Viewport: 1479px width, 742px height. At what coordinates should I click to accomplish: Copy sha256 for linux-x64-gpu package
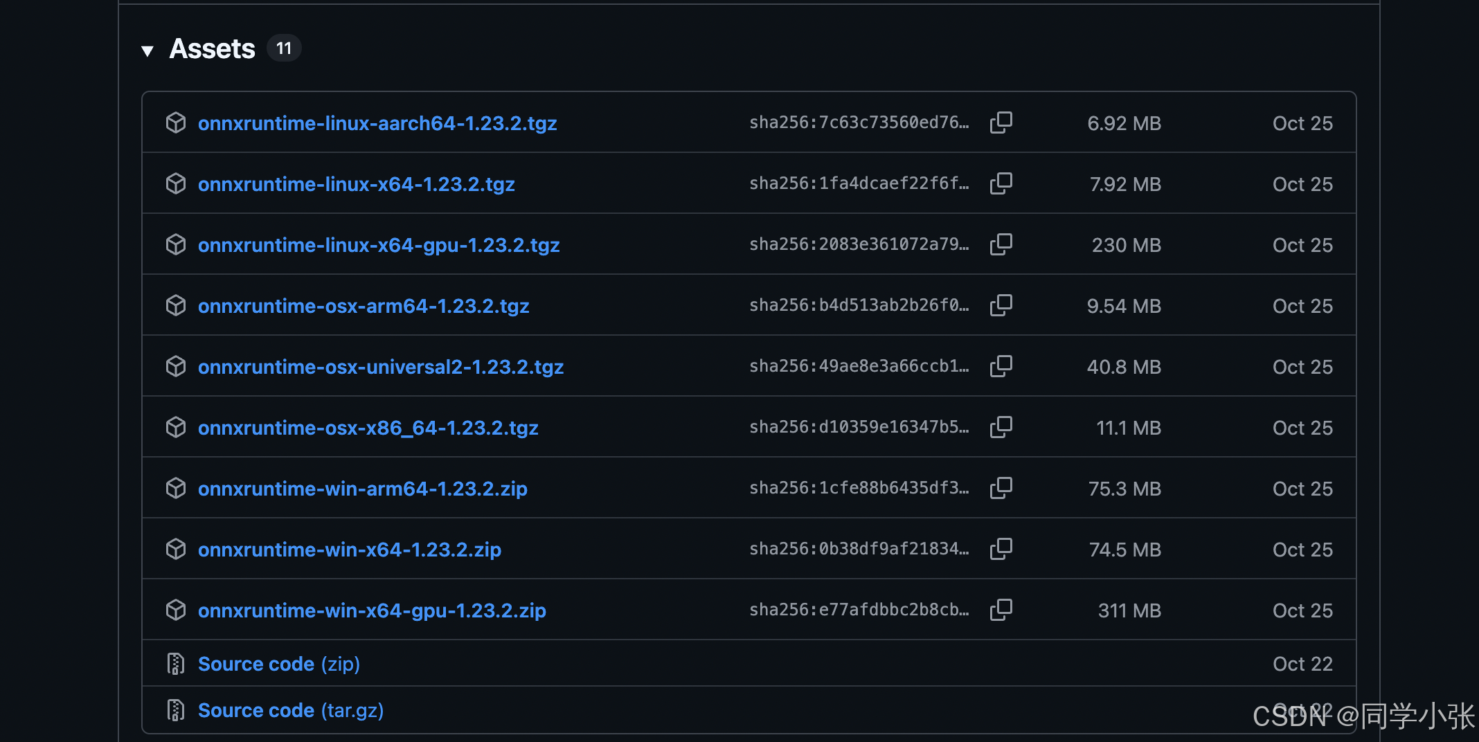coord(1001,244)
